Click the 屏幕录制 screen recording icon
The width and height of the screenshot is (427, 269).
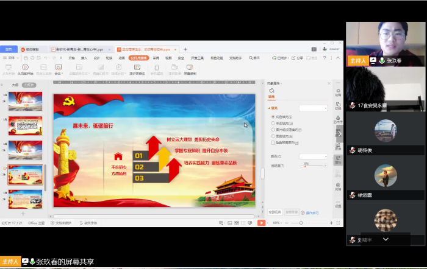point(190,67)
